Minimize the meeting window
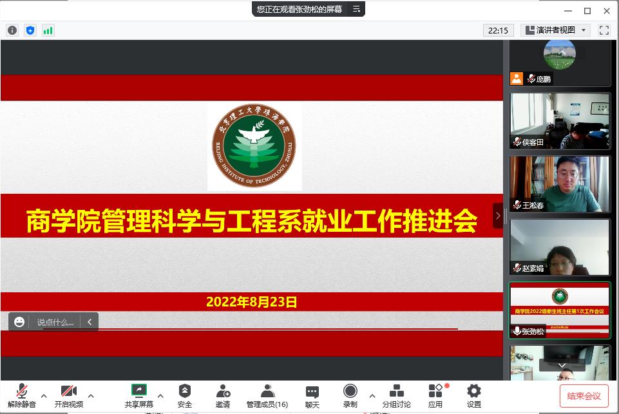This screenshot has width=619, height=414. point(568,11)
